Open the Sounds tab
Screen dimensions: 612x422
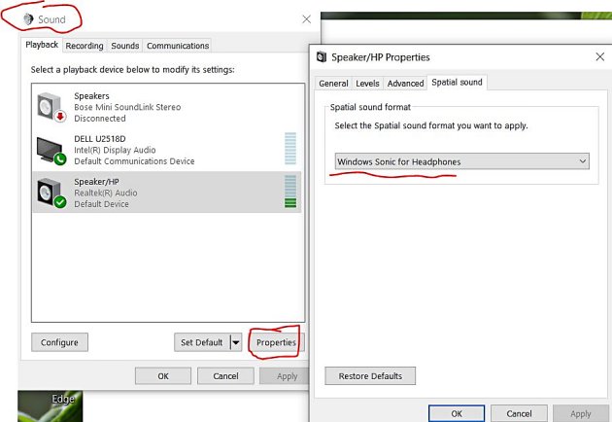tap(125, 46)
